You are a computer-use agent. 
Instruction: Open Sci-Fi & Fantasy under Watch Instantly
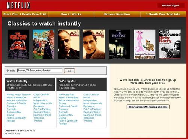[42, 109]
